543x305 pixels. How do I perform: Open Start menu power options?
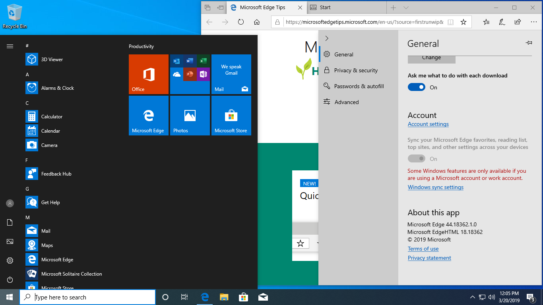tap(10, 280)
